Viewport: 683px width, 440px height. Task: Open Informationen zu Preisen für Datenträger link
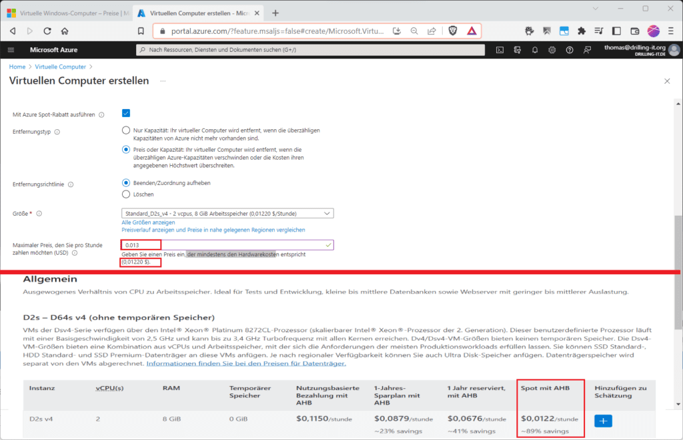(x=246, y=363)
